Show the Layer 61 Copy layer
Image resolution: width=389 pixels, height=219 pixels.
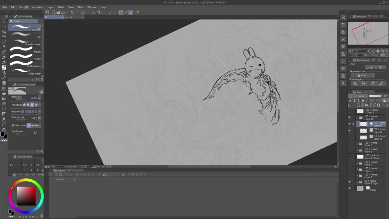coord(349,157)
